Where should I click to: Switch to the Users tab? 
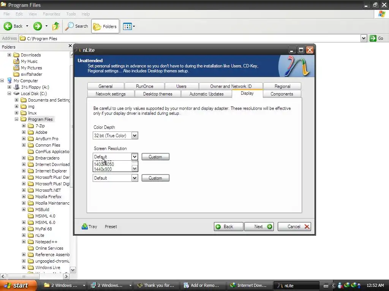click(x=181, y=86)
